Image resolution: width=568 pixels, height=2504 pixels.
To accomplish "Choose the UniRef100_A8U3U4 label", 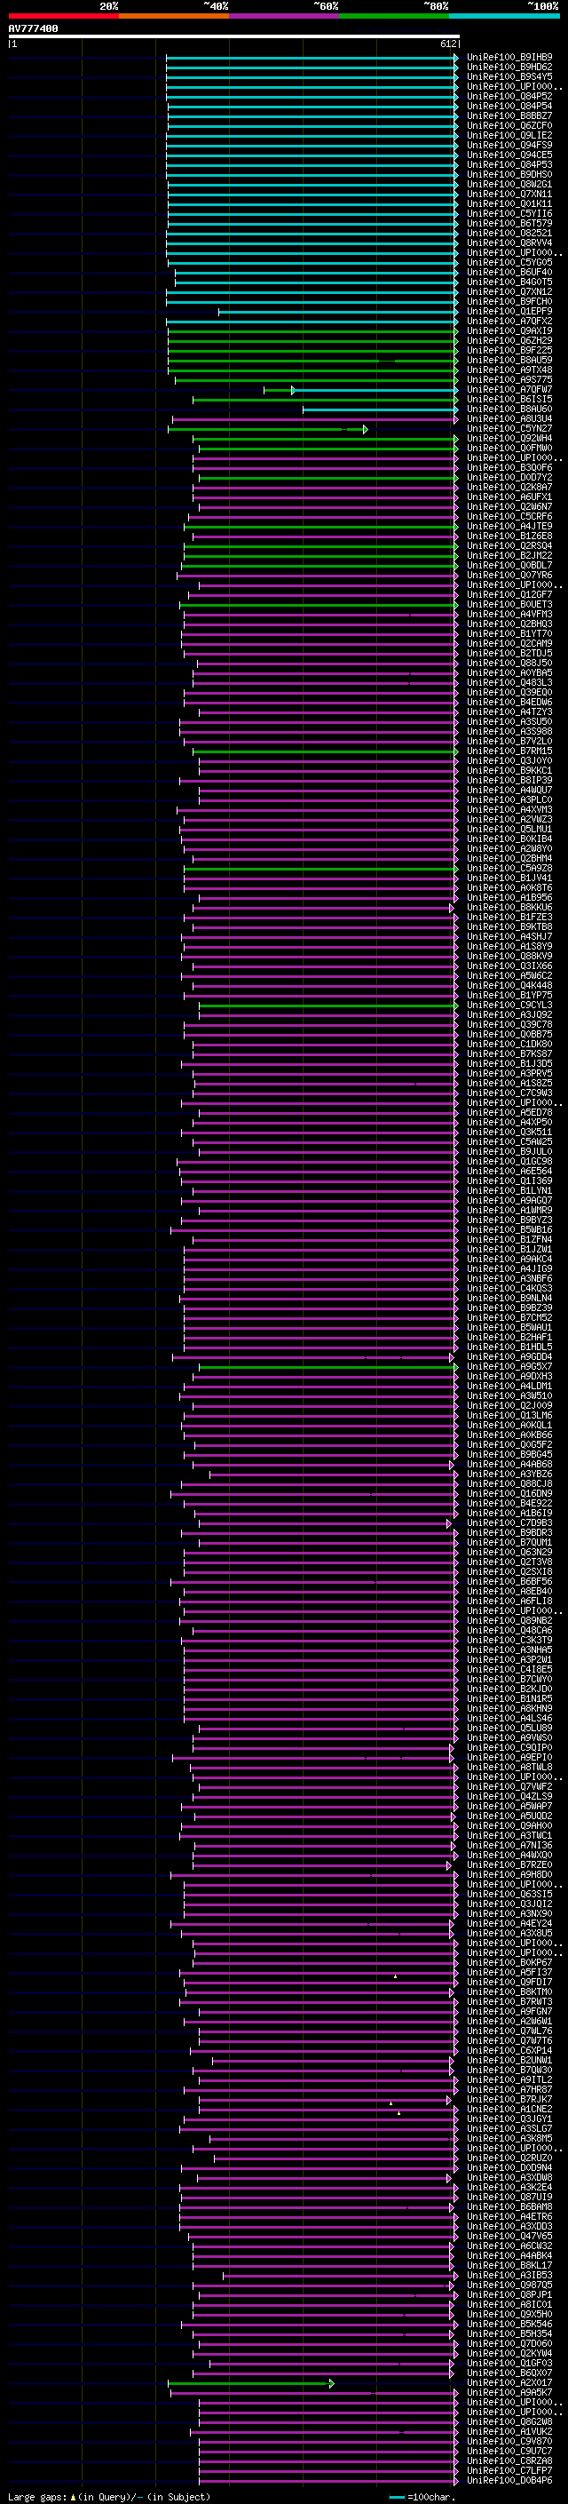I will coord(509,419).
